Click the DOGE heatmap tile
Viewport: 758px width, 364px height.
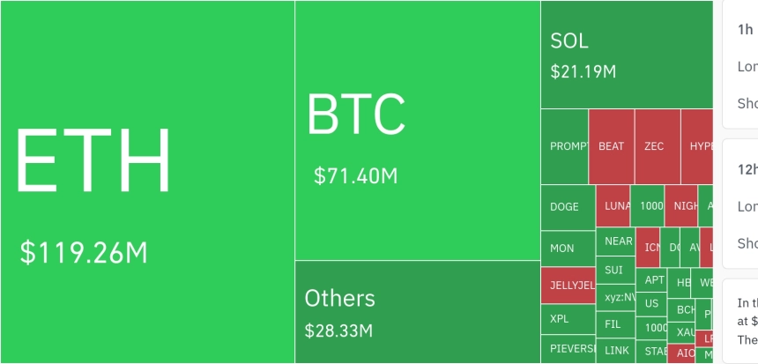(568, 207)
